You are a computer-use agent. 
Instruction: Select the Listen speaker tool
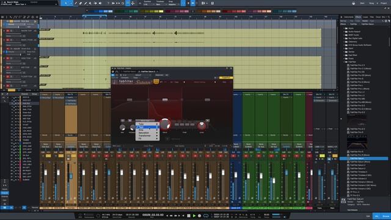100,3
